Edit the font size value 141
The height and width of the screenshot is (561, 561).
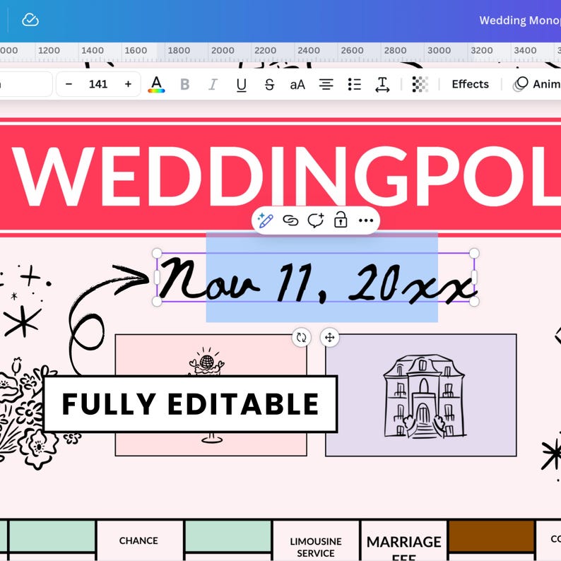point(98,85)
